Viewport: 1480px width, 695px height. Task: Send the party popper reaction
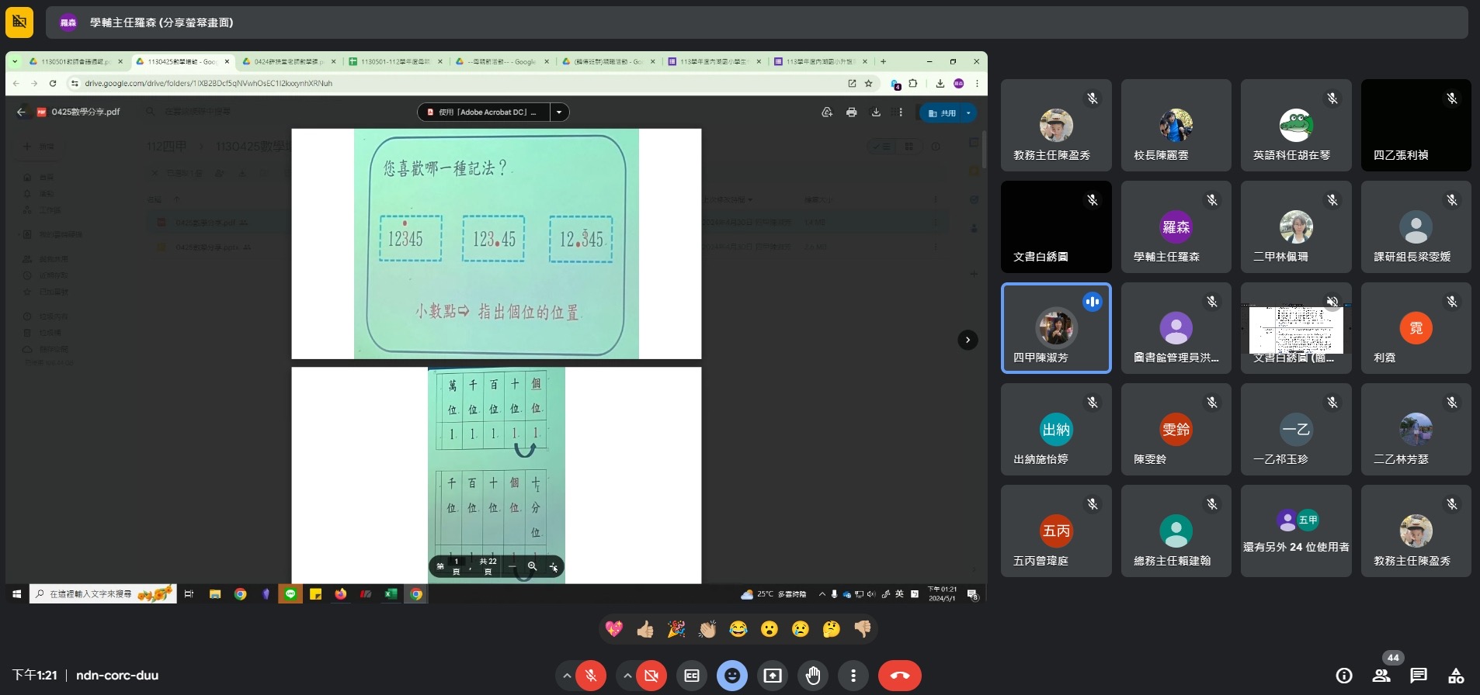coord(676,629)
